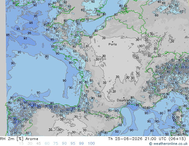189x146 pixels.
Task: Click legend value 75
Action: (55, 144)
